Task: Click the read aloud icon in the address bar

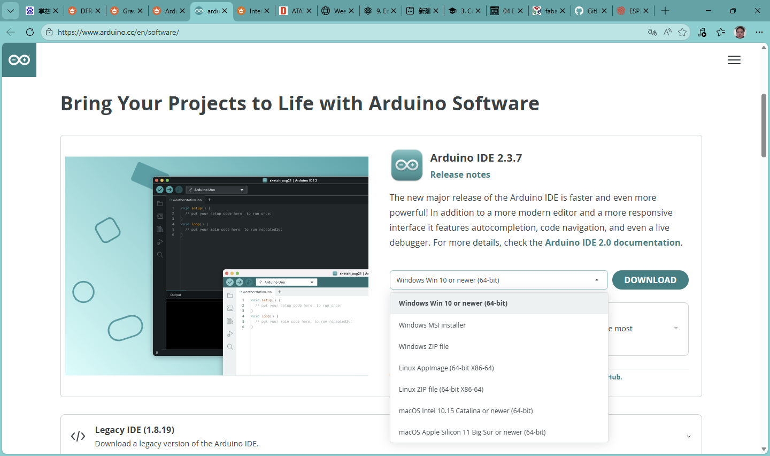Action: click(667, 32)
